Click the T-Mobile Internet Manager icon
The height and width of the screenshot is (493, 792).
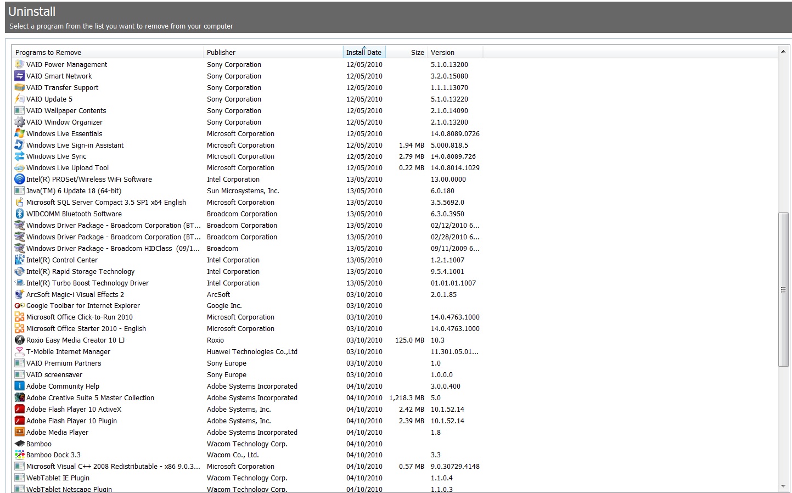click(x=19, y=351)
